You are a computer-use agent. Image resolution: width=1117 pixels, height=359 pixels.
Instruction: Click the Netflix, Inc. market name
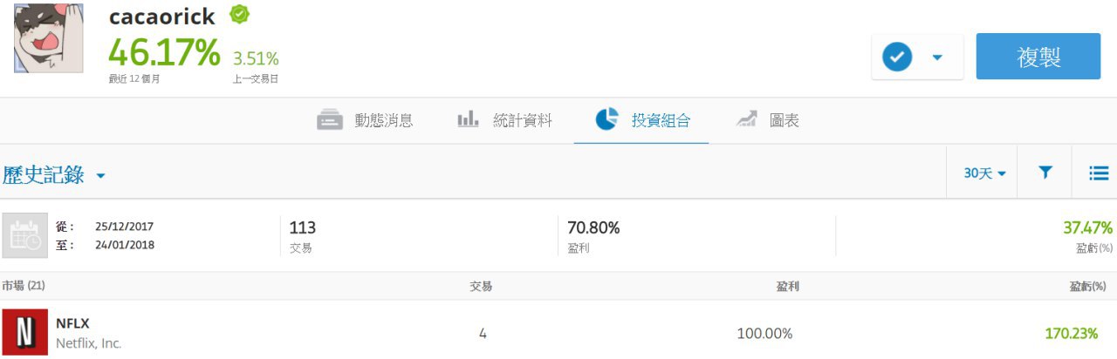(x=88, y=343)
